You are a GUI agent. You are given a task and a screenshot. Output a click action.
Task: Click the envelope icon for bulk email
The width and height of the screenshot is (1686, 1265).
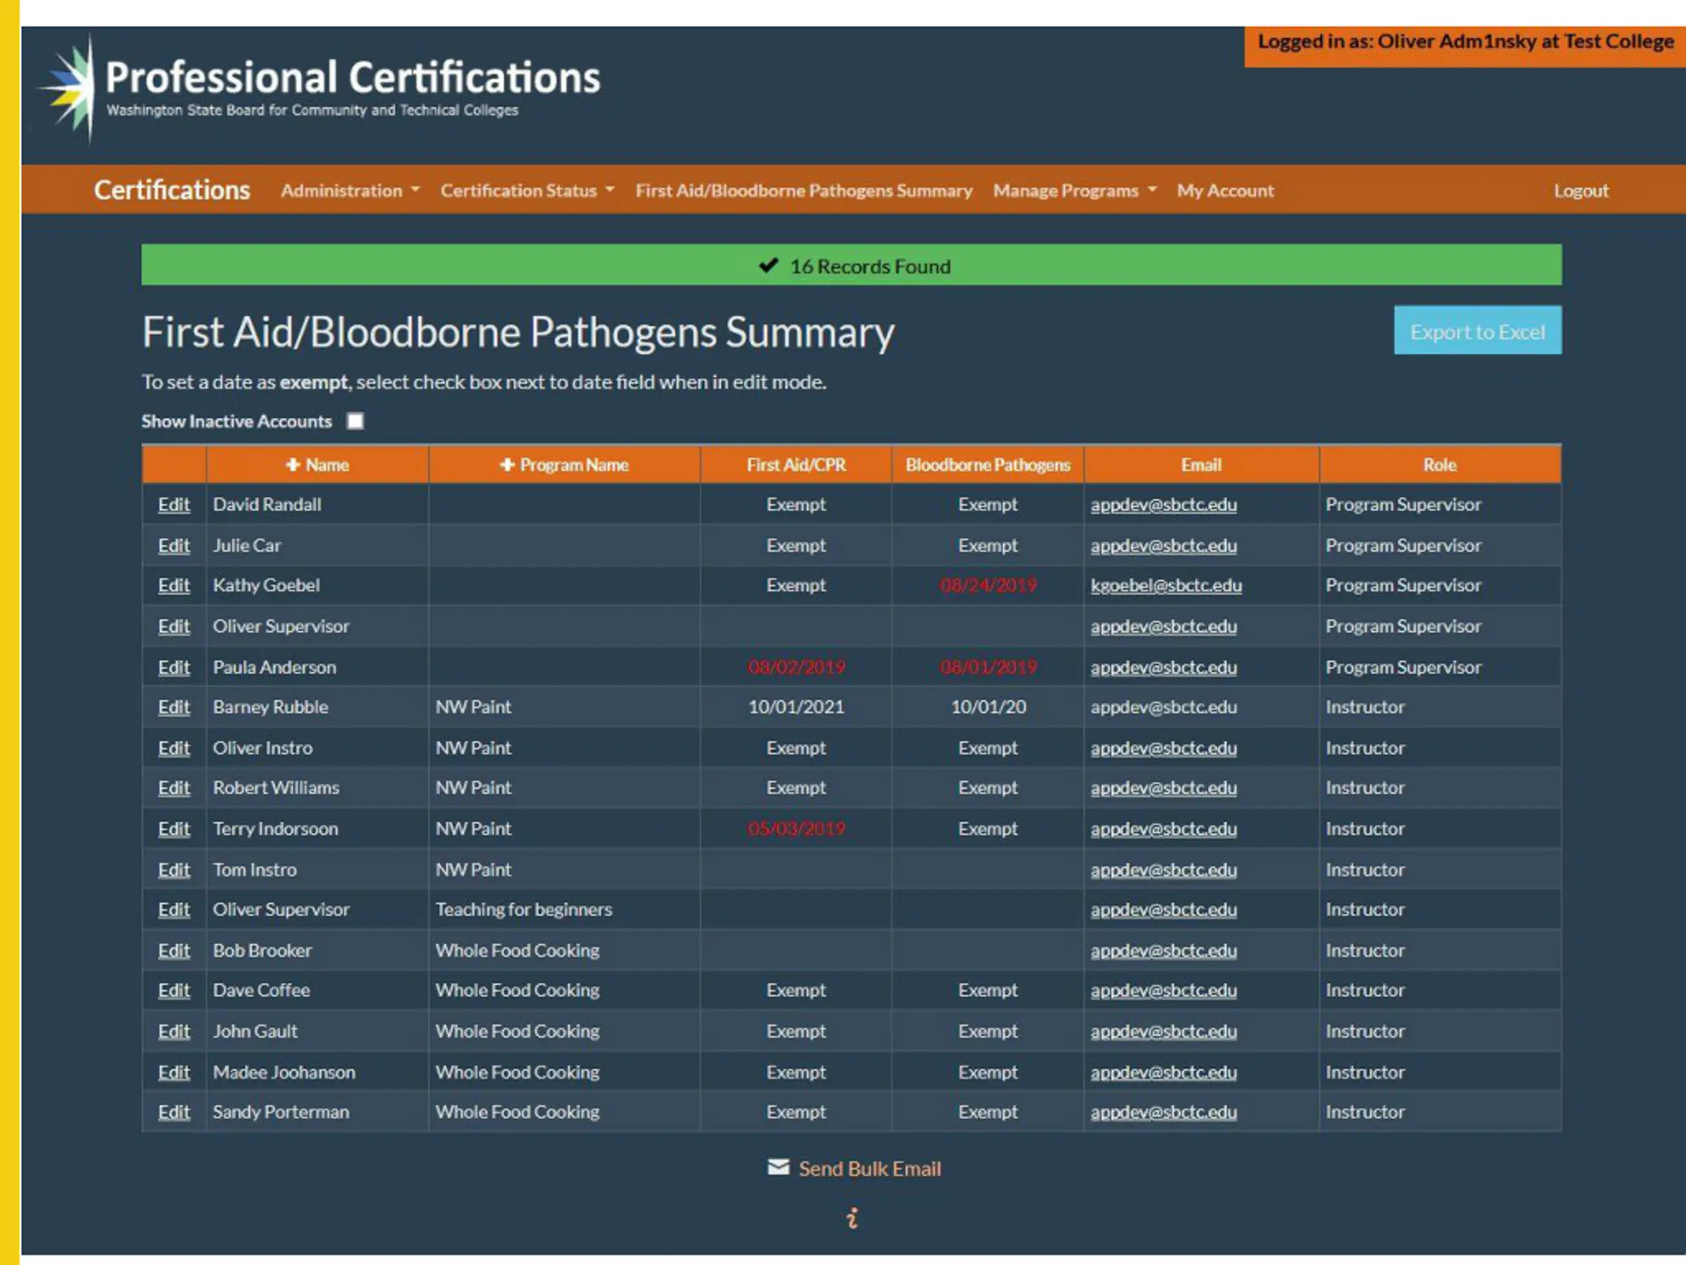[x=778, y=1167]
